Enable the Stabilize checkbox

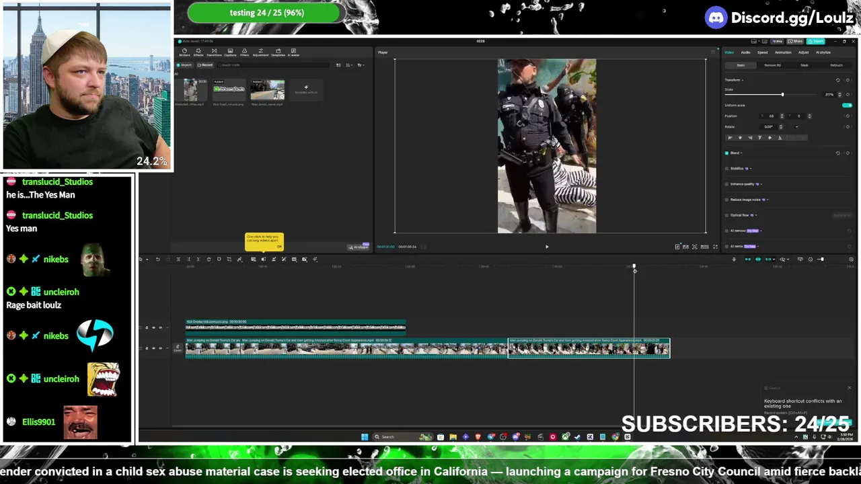(726, 168)
